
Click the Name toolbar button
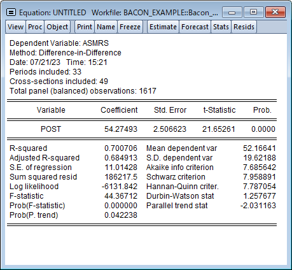coord(106,27)
